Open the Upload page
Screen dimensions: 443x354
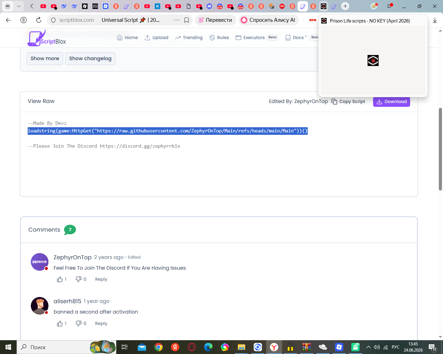pos(156,38)
